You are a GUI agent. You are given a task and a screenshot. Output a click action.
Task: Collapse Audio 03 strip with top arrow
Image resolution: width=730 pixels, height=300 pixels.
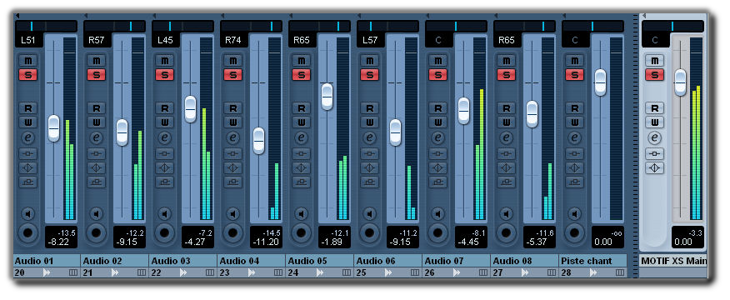[x=154, y=16]
